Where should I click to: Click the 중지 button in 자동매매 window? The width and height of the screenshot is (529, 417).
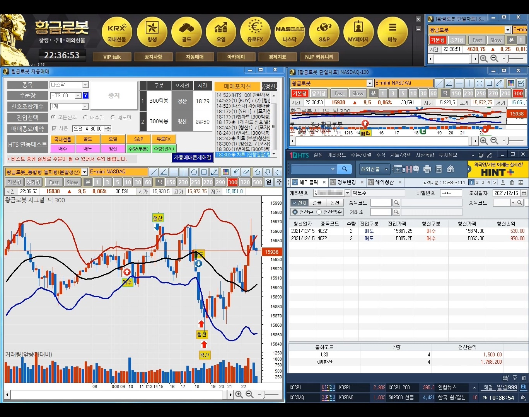[114, 95]
